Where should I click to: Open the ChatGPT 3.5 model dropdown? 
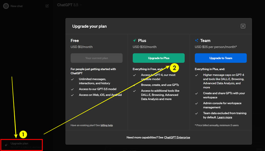[69, 5]
